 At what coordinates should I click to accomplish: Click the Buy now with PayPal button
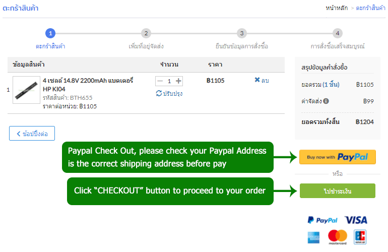pos(337,157)
